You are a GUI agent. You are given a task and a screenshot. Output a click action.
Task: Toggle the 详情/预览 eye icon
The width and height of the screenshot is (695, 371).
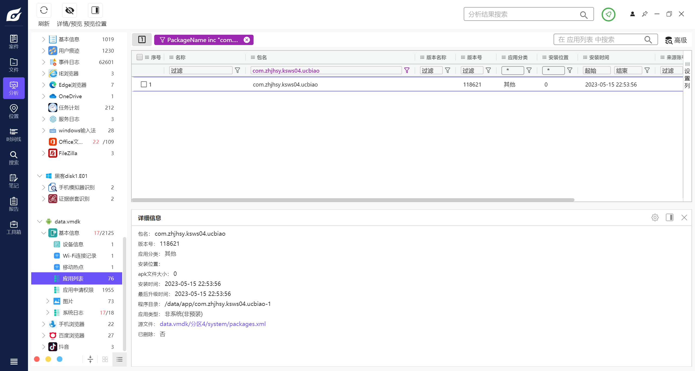(x=69, y=11)
